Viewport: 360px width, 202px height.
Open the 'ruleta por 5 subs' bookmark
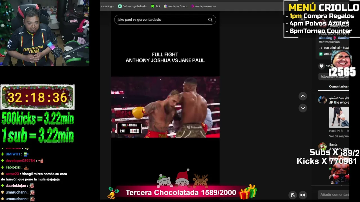175,6
